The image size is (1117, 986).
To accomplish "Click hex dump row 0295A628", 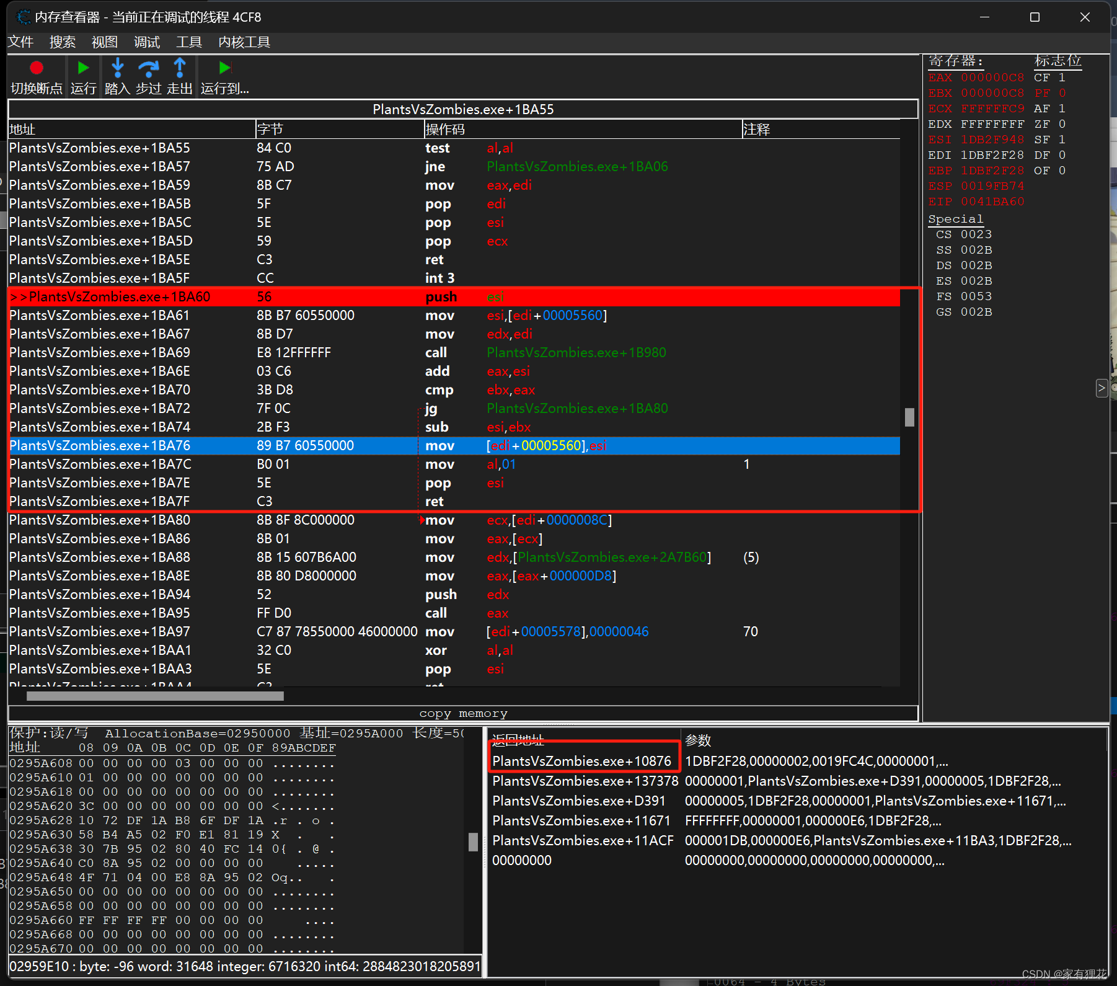I will pyautogui.click(x=173, y=820).
